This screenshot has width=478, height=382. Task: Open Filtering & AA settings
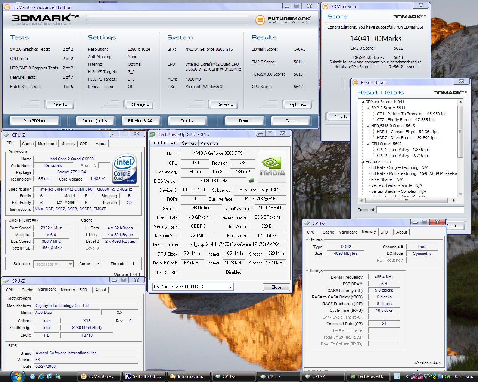[x=142, y=121]
